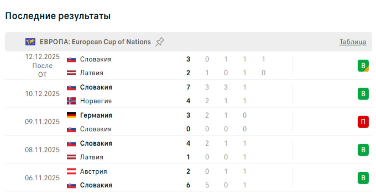Pin the European Cup of Nations league
The width and height of the screenshot is (376, 194).
[x=160, y=42]
